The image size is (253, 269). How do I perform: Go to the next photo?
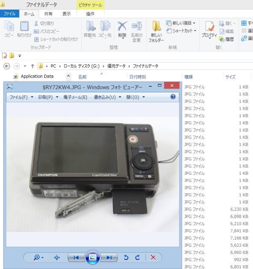coord(109,257)
